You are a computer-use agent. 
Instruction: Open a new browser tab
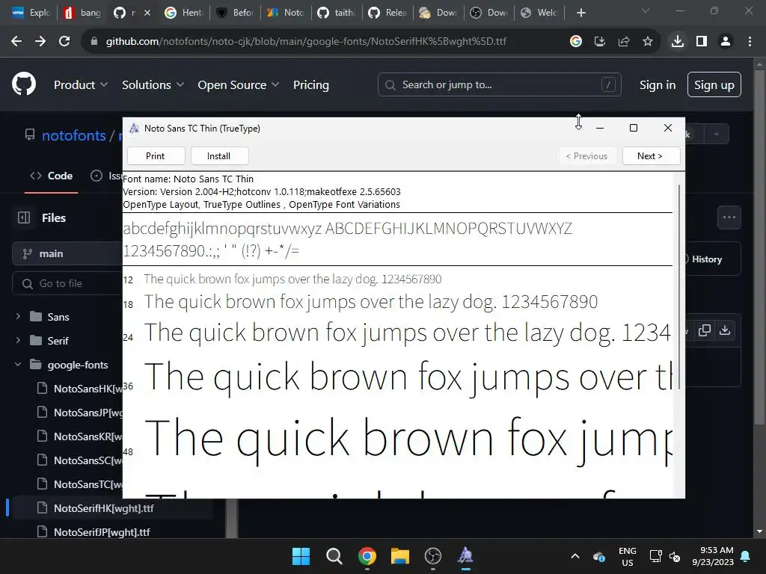pyautogui.click(x=580, y=13)
